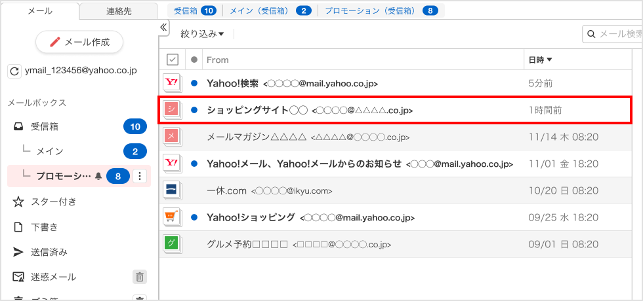Open the 一休.com email
The image size is (643, 301).
[x=395, y=190]
